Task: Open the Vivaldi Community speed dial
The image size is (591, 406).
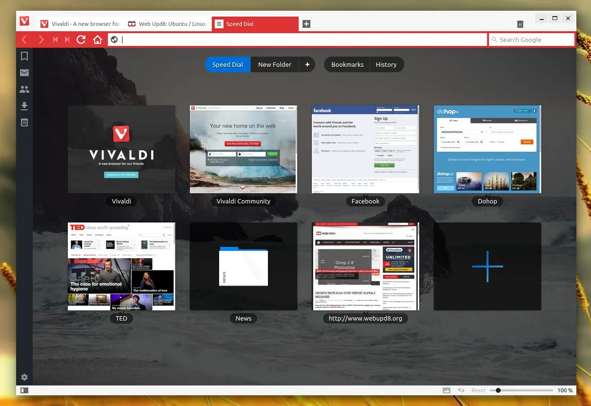Action: click(244, 149)
